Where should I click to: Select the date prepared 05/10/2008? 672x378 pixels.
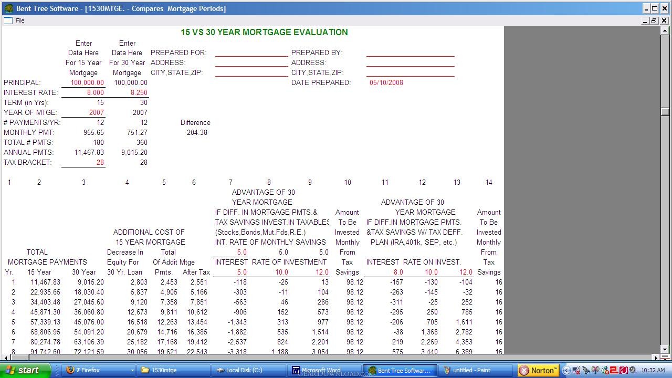pyautogui.click(x=386, y=82)
